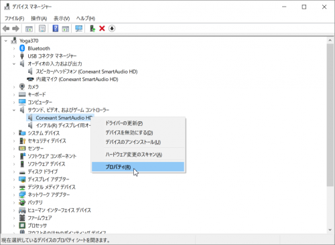Click the セキュリティ デバイス key icon
The height and width of the screenshot is (245, 335).
[x=23, y=141]
